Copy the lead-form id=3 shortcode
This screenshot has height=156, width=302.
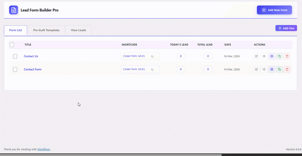[x=153, y=56]
